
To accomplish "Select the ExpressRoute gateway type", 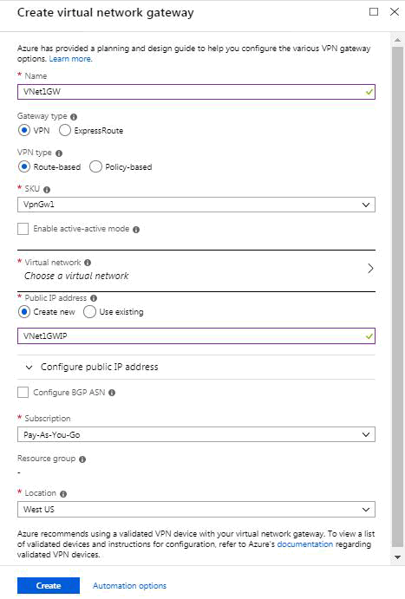I will point(65,130).
